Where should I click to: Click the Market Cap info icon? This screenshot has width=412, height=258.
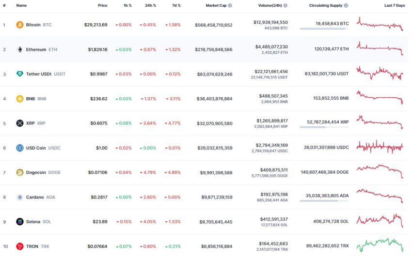(x=230, y=5)
